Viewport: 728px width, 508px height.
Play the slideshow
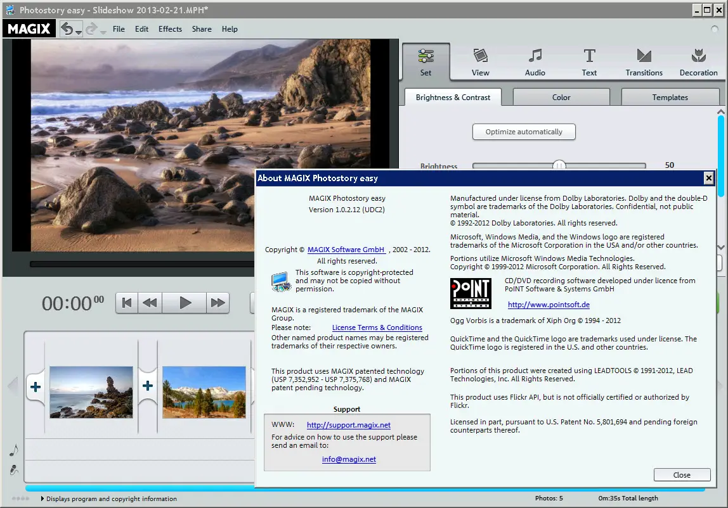pyautogui.click(x=185, y=303)
